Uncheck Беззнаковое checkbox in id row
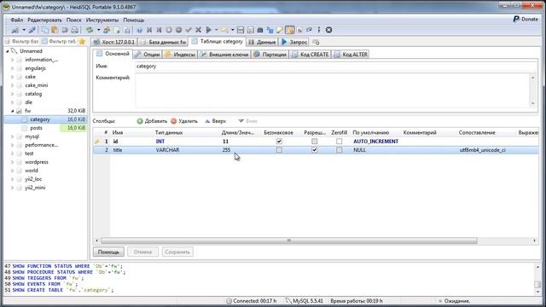This screenshot has height=307, width=546. pos(279,142)
